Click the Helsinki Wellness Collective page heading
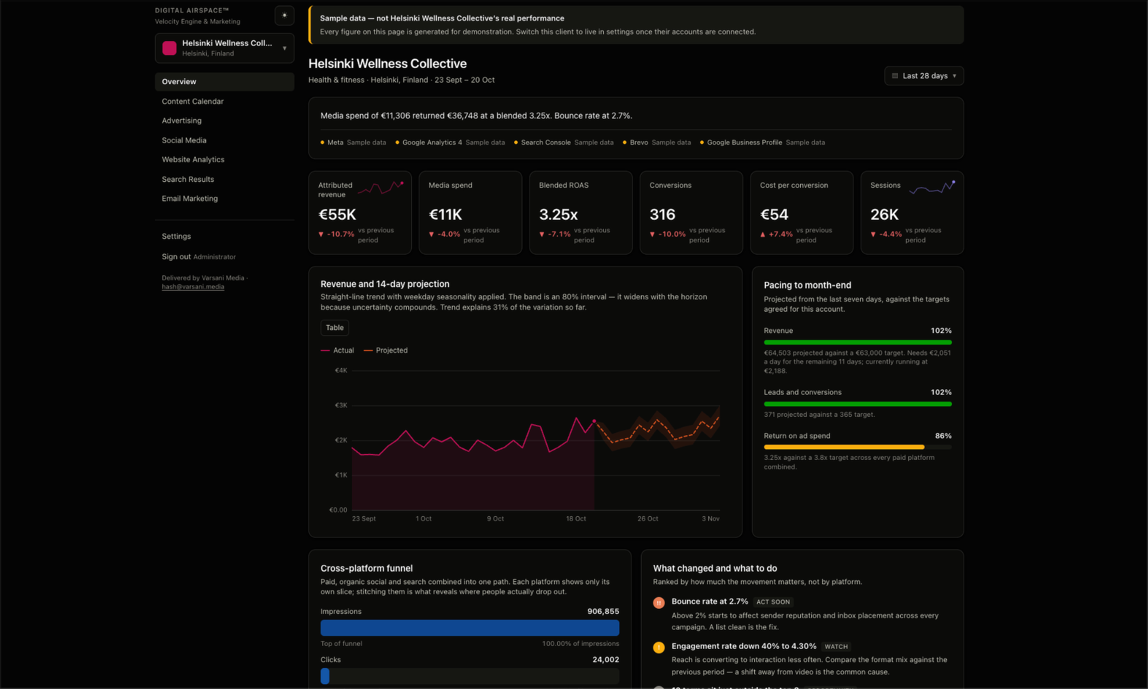The height and width of the screenshot is (689, 1148). tap(387, 64)
